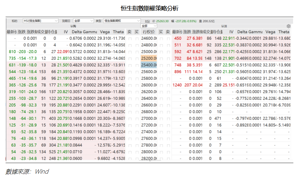The width and height of the screenshot is (296, 181).
Task: Click the horizontal scrollbar below the table
Action: pos(150,161)
